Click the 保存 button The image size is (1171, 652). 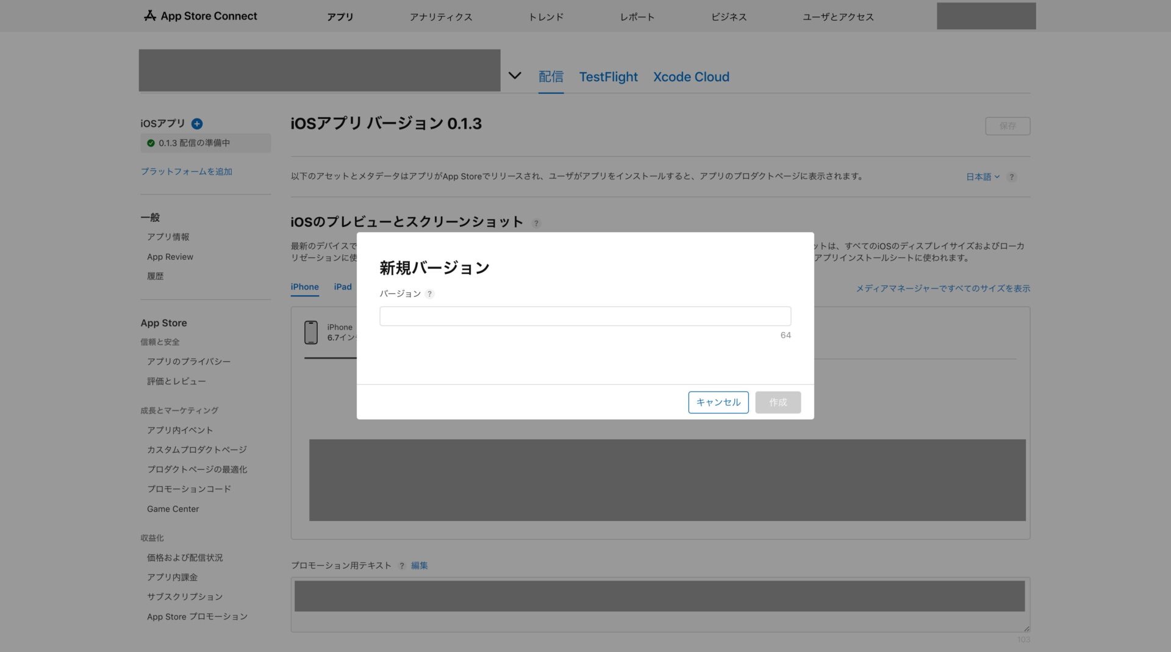point(1008,126)
